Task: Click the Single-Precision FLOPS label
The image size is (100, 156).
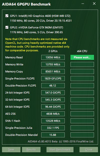Action: click(20, 79)
